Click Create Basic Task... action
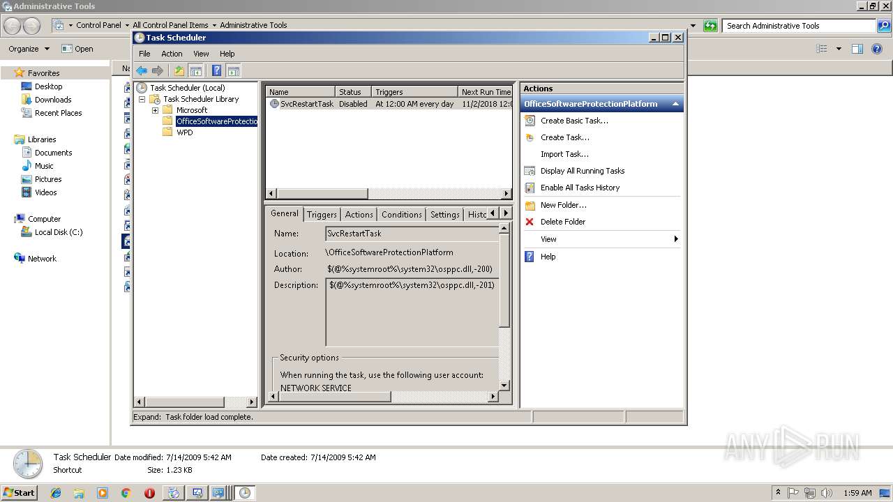This screenshot has width=893, height=502. click(x=574, y=121)
